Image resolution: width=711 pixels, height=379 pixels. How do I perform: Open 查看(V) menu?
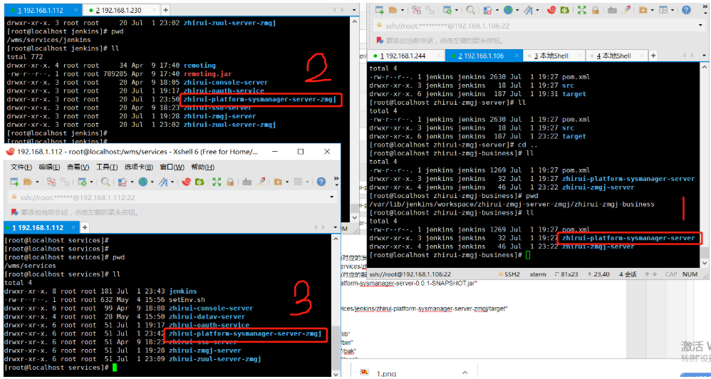[78, 167]
